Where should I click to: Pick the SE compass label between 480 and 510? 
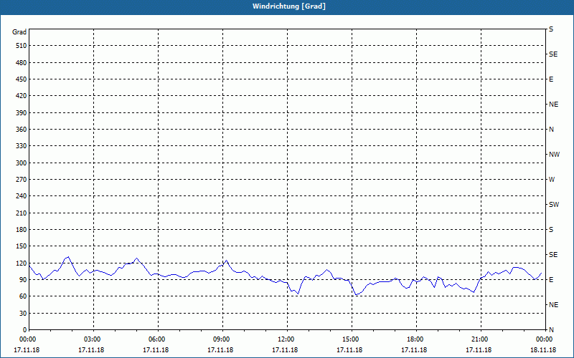[553, 54]
